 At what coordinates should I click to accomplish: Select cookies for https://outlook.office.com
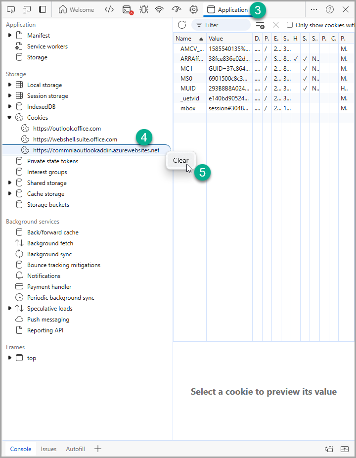click(67, 128)
